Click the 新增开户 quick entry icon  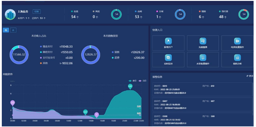point(168,41)
